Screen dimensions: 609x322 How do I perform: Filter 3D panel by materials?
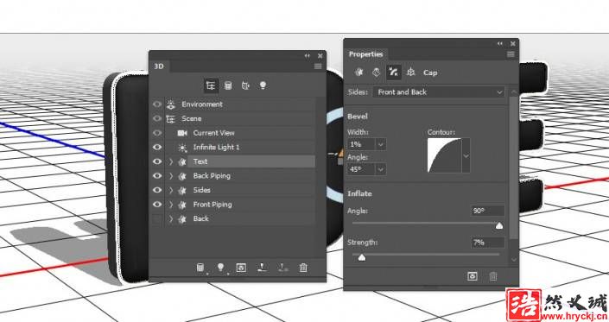tap(245, 85)
